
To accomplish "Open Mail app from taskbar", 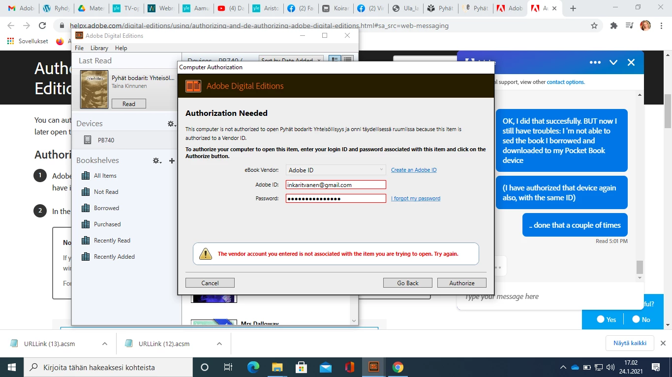I will pyautogui.click(x=326, y=367).
